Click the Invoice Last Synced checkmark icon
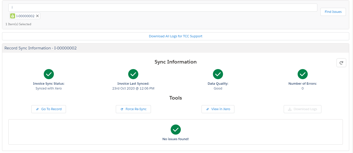The height and width of the screenshot is (153, 353). [x=133, y=74]
